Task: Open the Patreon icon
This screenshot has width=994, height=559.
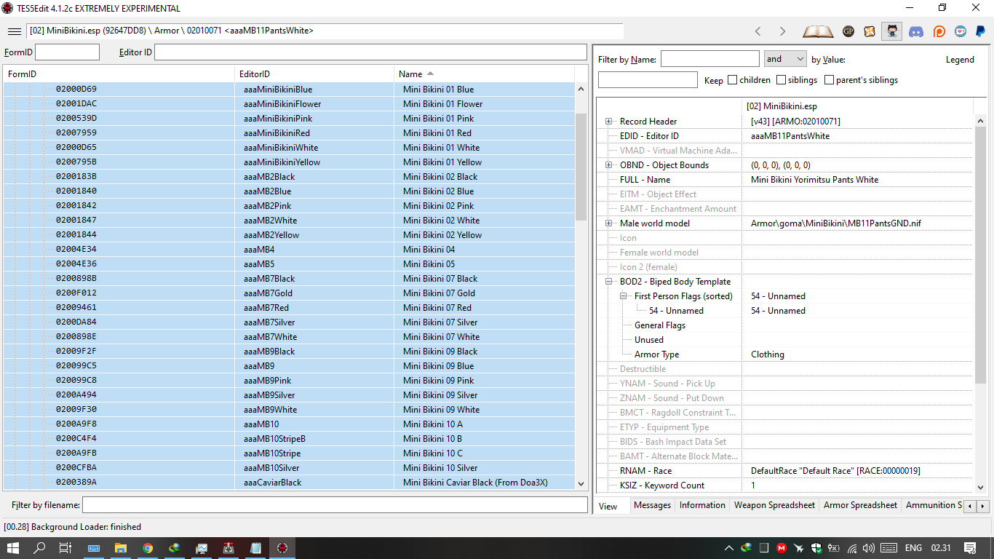Action: [939, 31]
